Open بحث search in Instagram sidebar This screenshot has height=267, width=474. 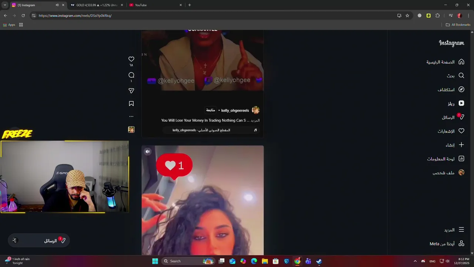[x=455, y=76]
